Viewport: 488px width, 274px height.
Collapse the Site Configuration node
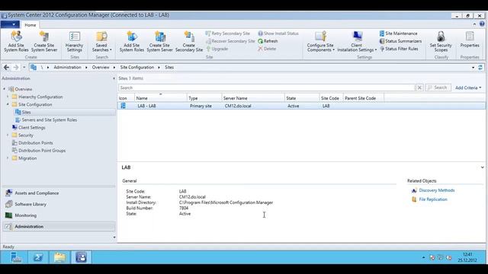click(8, 104)
